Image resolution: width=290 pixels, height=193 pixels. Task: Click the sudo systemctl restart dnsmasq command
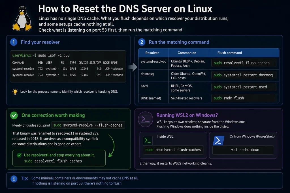(x=244, y=75)
